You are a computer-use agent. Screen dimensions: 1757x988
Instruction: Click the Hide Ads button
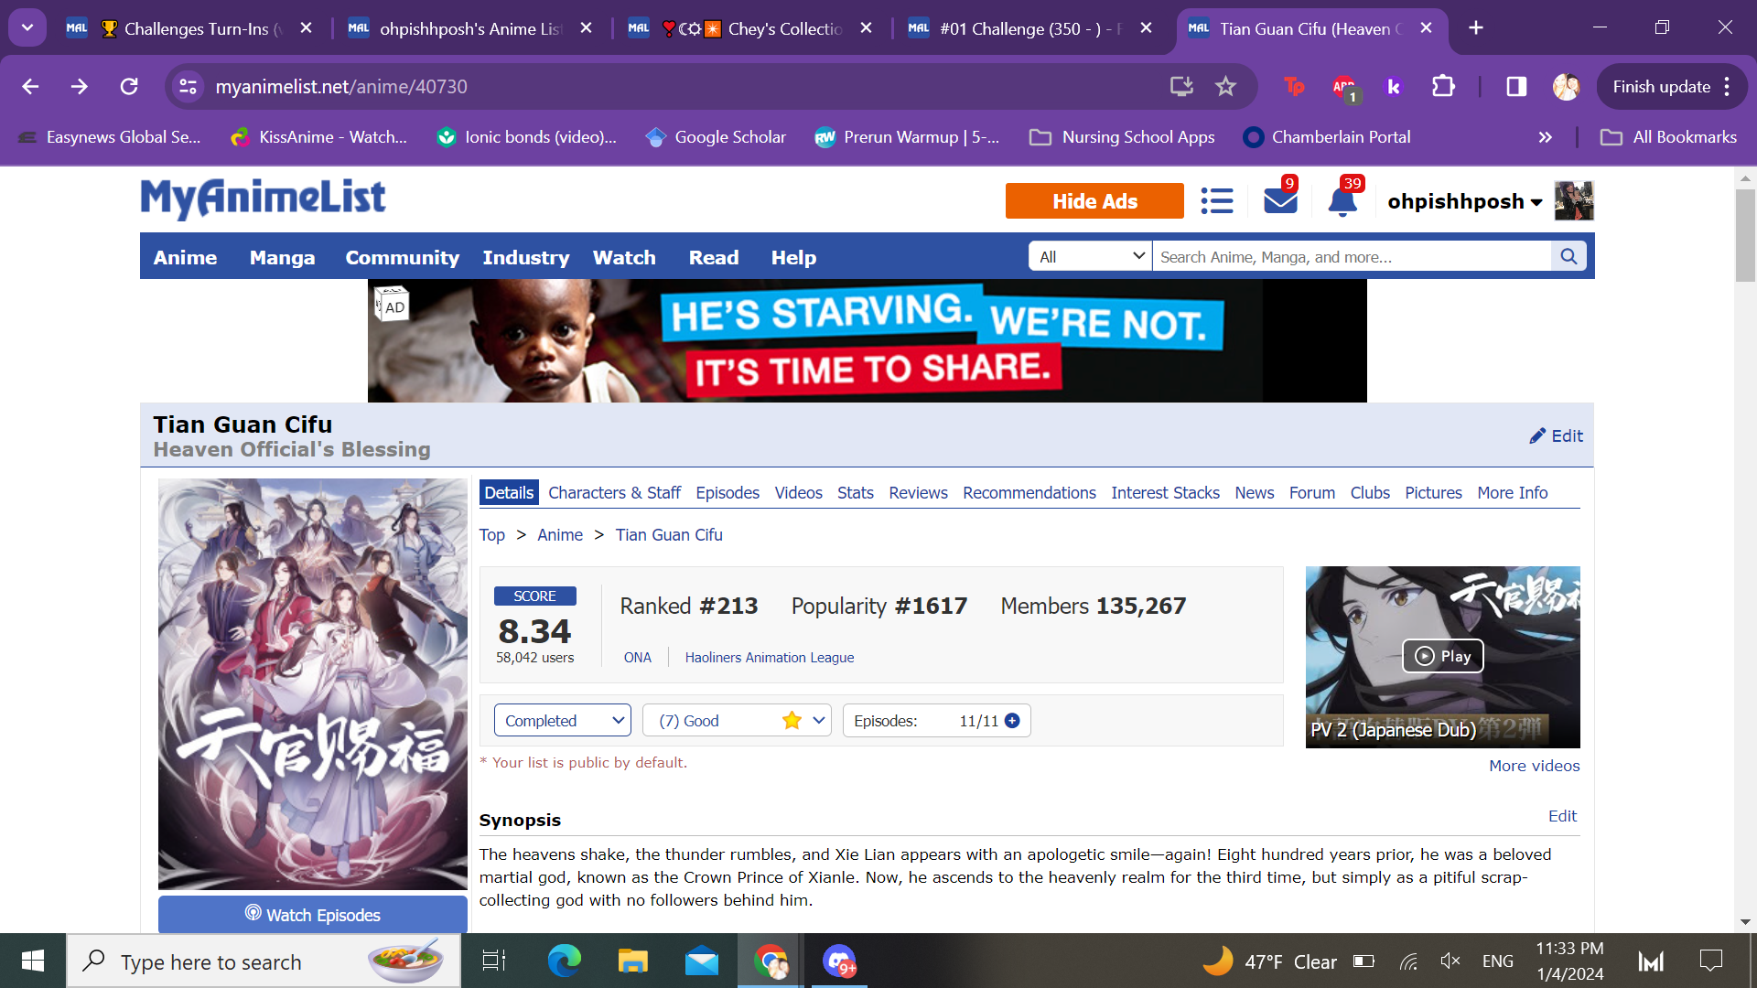tap(1094, 201)
